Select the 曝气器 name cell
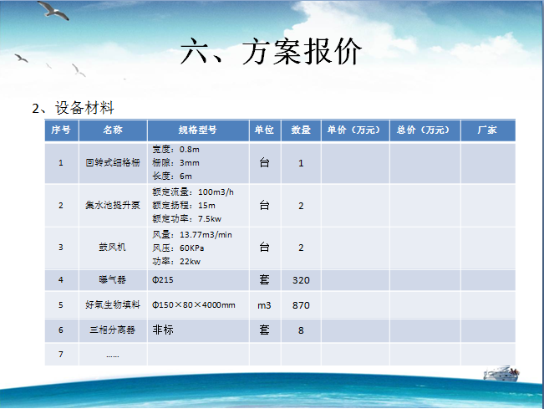This screenshot has width=544, height=409. pos(113,280)
